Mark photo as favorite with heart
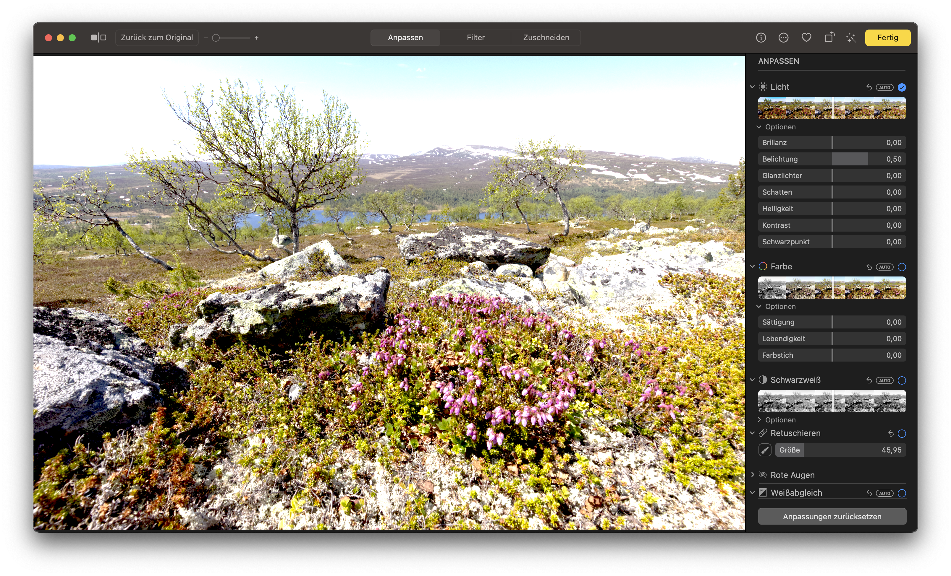The image size is (951, 576). click(x=806, y=38)
